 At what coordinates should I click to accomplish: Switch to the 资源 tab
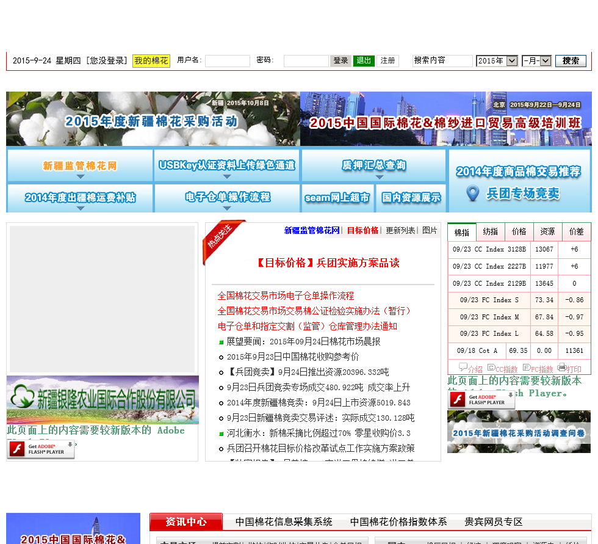click(548, 231)
